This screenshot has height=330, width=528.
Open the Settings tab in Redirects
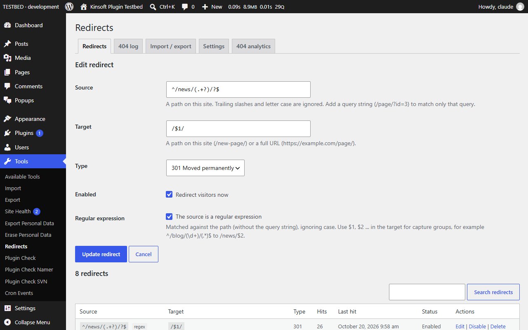click(214, 46)
